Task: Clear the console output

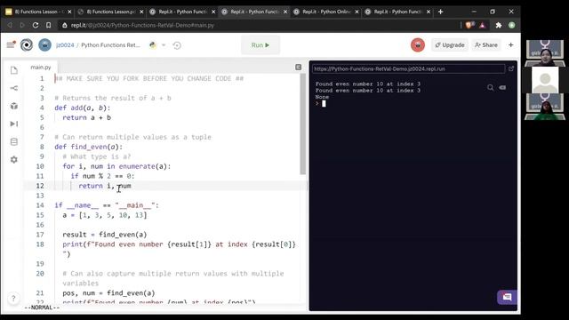Action: point(502,87)
